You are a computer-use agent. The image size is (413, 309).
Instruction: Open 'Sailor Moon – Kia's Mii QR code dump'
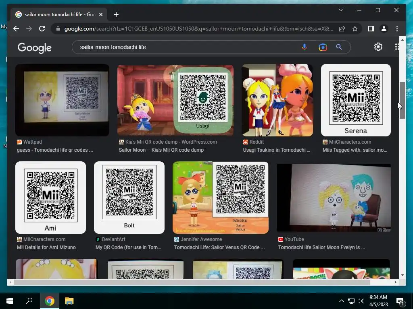tap(161, 150)
